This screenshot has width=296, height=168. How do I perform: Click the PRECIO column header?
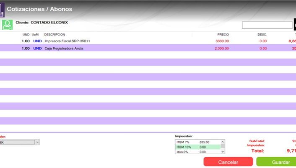point(223,35)
